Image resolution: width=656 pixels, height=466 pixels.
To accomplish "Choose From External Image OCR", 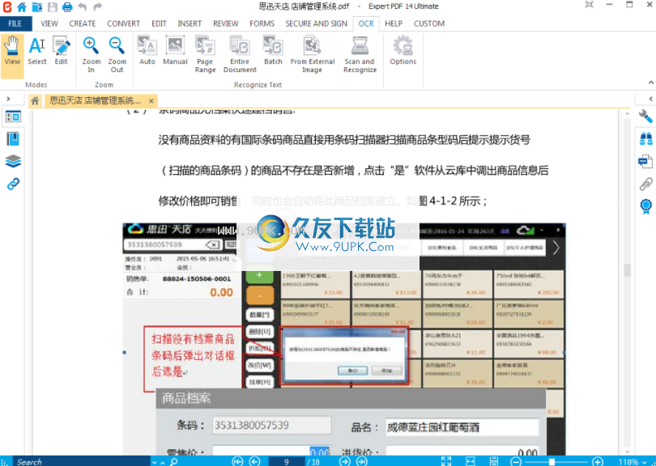I will pos(313,55).
